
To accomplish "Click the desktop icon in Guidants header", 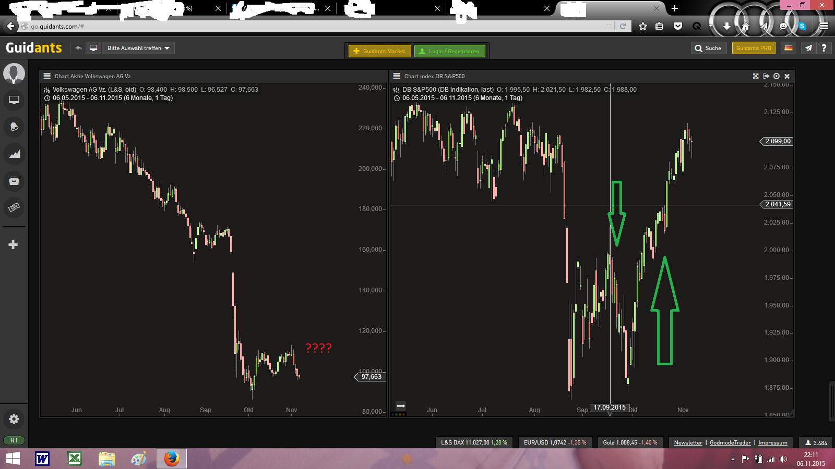I will click(93, 48).
